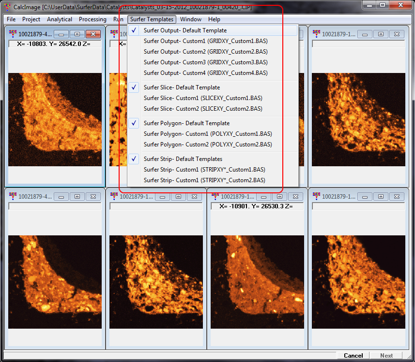
Task: Click the bottom-right child window's document icon
Action: pos(316,196)
